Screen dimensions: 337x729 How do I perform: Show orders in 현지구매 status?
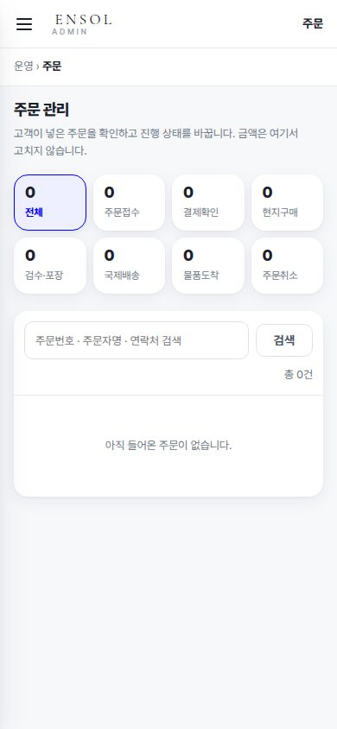tap(287, 203)
